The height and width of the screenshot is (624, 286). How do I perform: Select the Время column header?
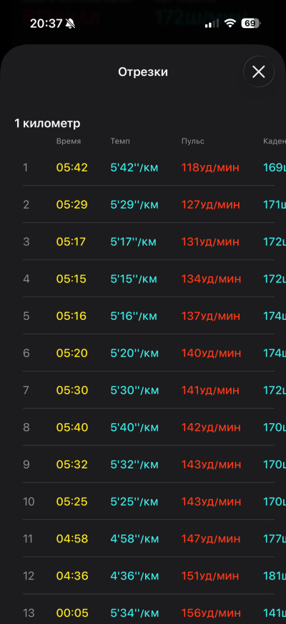point(69,141)
